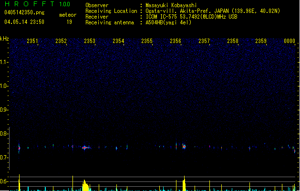Click the 2354 time marker
The image size is (300, 191).
pyautogui.click(x=118, y=41)
